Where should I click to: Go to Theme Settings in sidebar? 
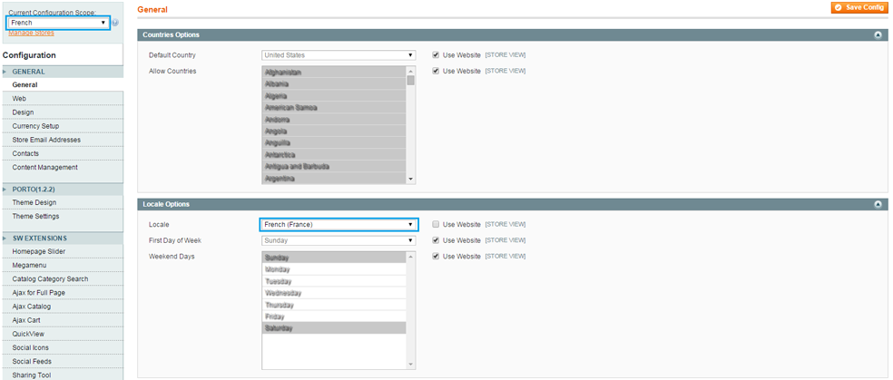point(35,216)
